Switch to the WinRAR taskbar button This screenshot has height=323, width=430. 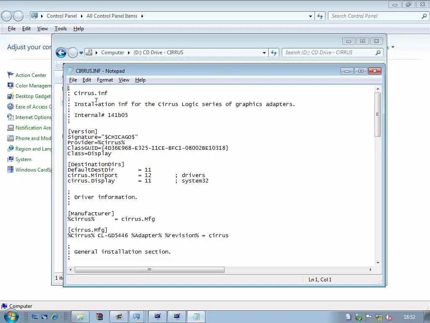(x=99, y=317)
